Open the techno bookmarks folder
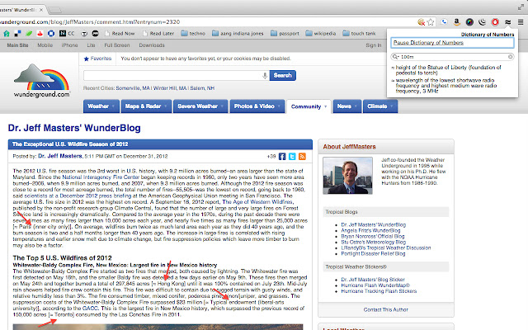The height and width of the screenshot is (330, 528). tap(193, 33)
